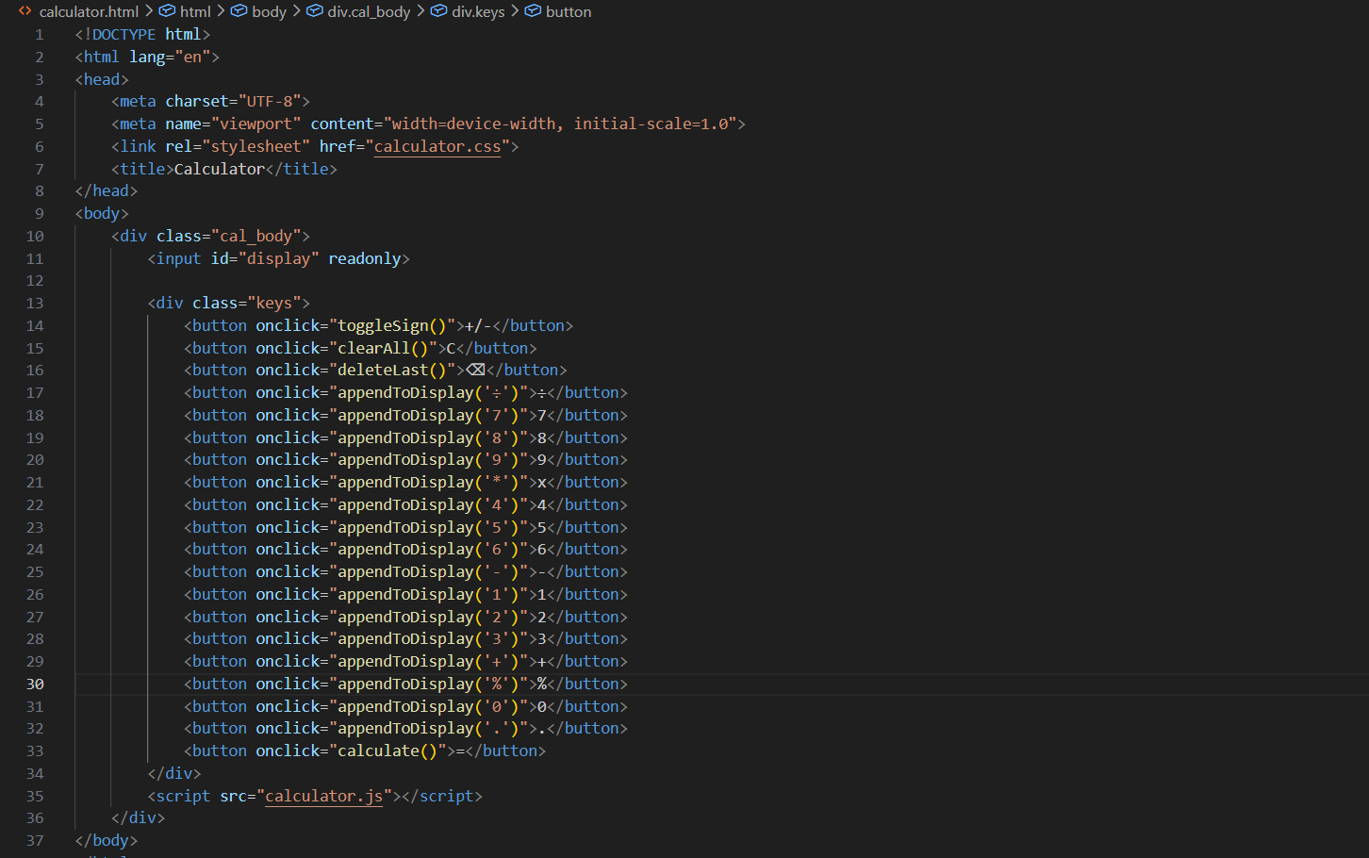This screenshot has height=858, width=1369.
Task: Click the charset "UTF-8" value
Action: pyautogui.click(x=269, y=101)
